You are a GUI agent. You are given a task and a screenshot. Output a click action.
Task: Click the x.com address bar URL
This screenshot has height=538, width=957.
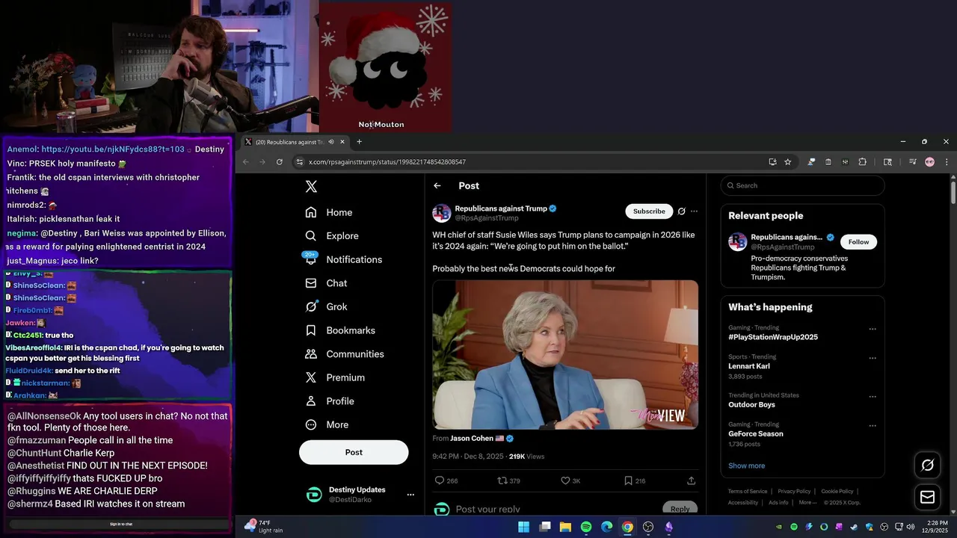[x=387, y=162]
